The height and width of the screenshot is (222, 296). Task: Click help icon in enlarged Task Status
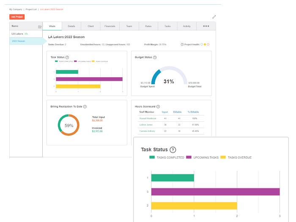[x=173, y=150]
